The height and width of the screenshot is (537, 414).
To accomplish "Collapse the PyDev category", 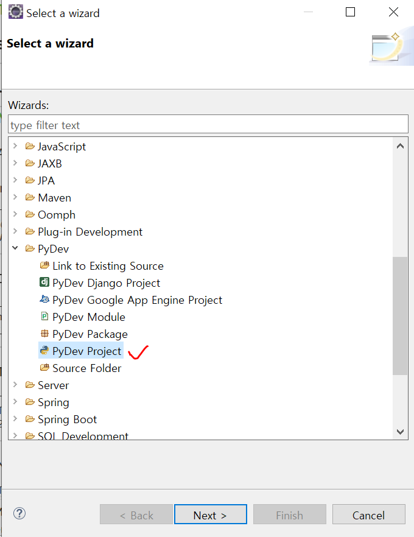I will (15, 248).
